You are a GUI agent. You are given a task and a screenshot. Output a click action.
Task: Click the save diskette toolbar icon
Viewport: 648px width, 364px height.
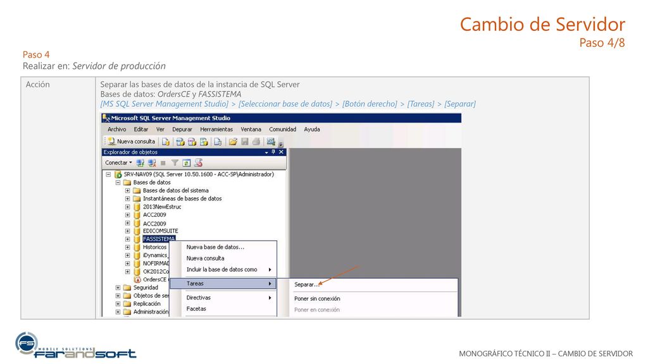pyautogui.click(x=245, y=142)
